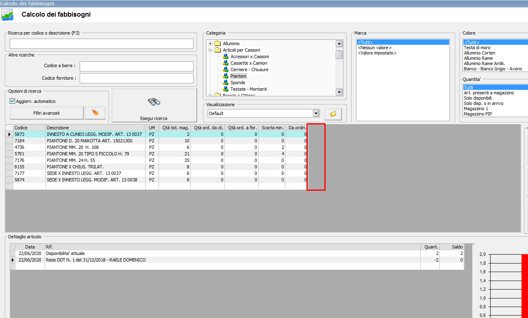The height and width of the screenshot is (318, 528).
Task: Click the binoculars Esegui ricerca button
Action: [x=154, y=106]
